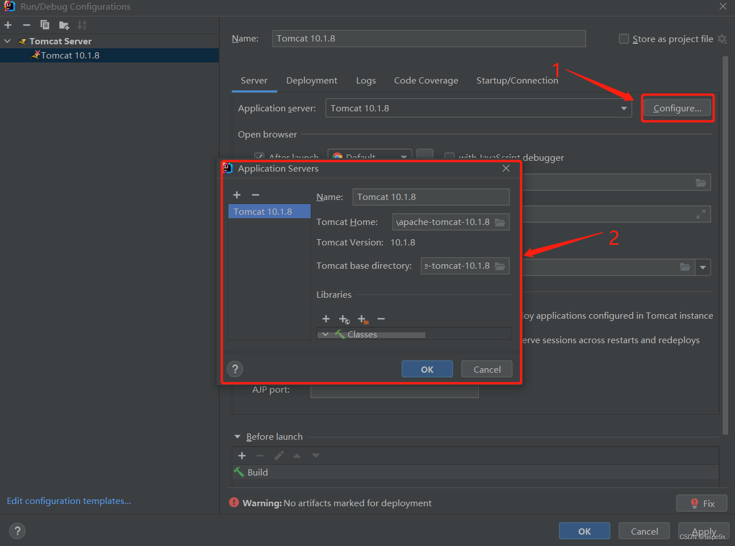Open Application server dropdown Tomcat 10.1.8
Image resolution: width=735 pixels, height=546 pixels.
[x=478, y=108]
